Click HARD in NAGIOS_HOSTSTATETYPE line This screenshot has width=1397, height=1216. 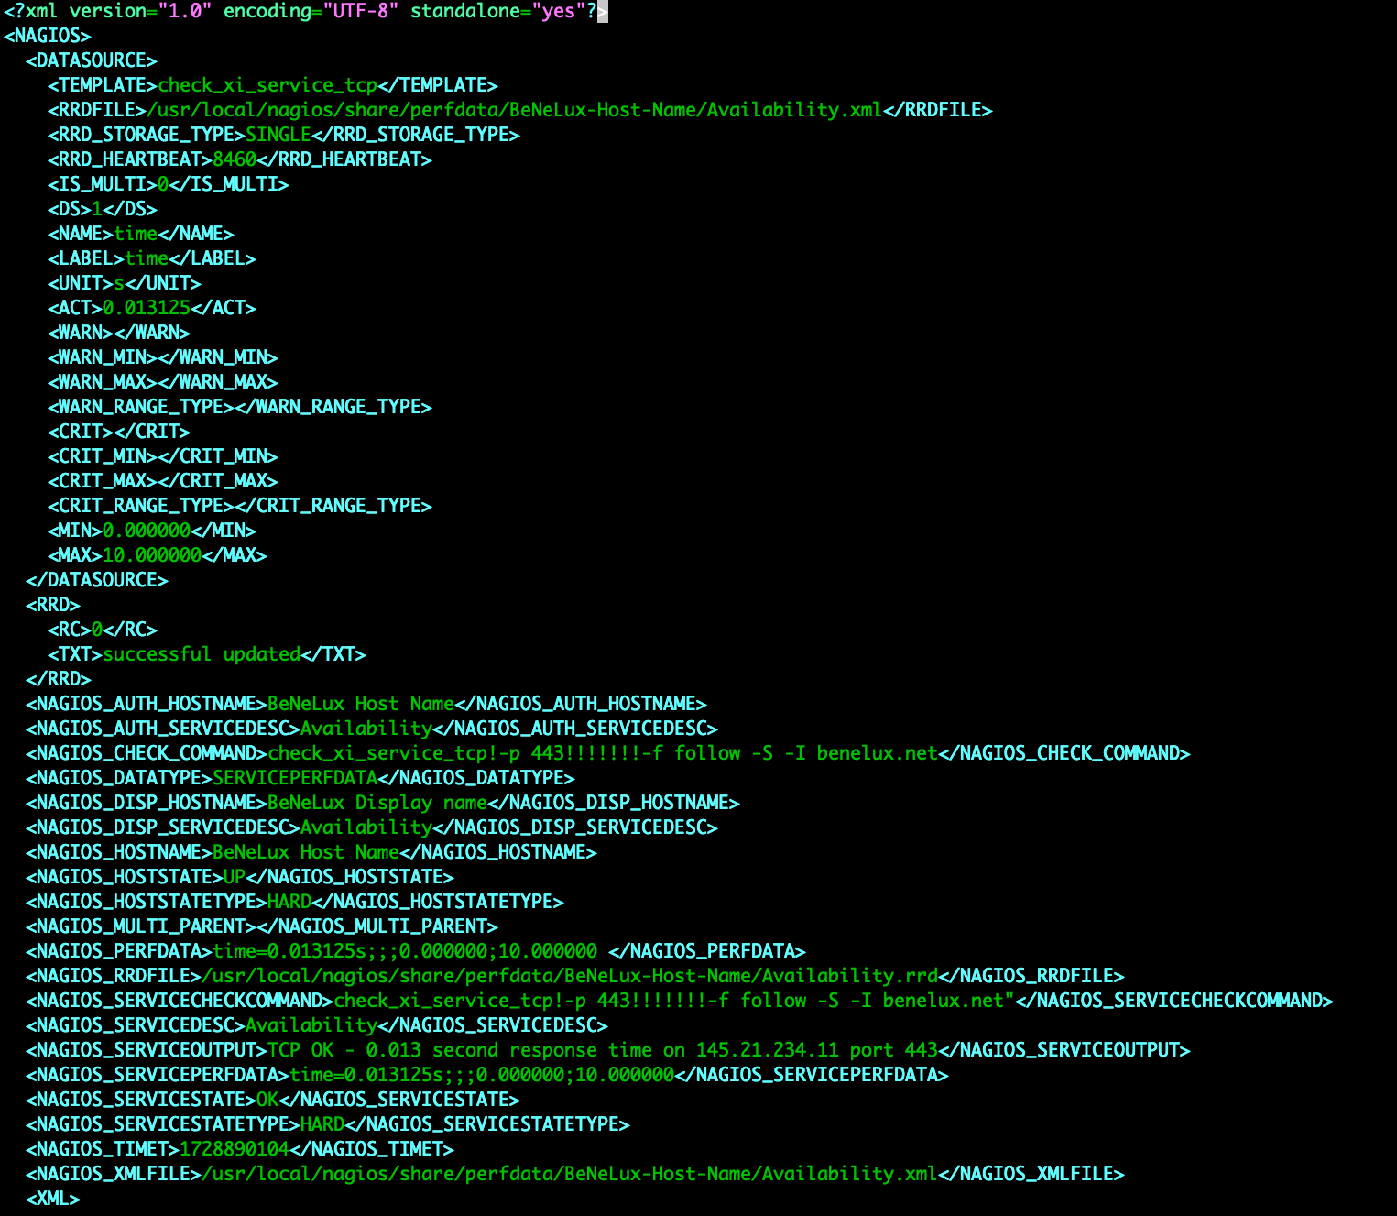[x=289, y=902]
